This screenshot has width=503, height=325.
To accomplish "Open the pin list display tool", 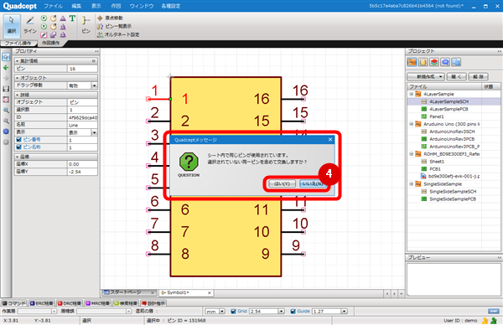I will click(115, 26).
